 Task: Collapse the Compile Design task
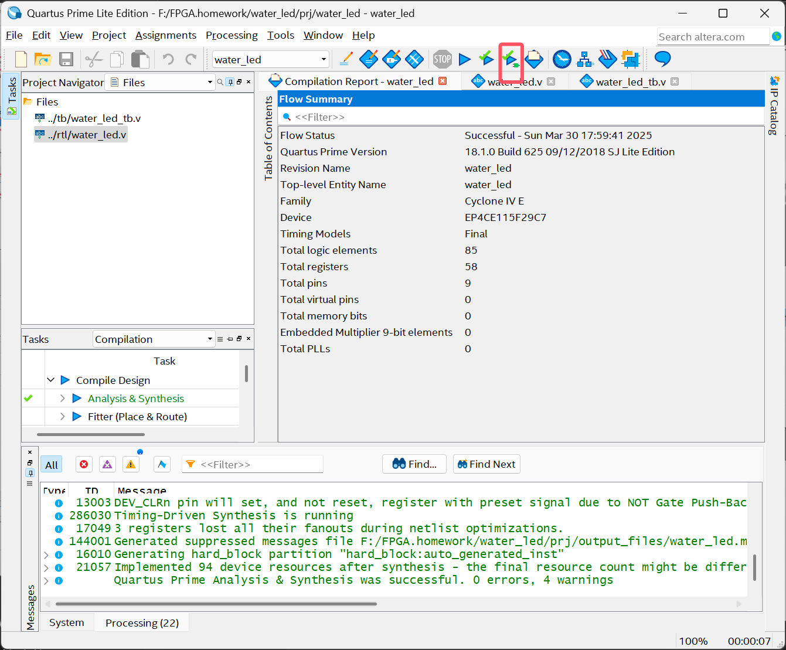[x=51, y=380]
